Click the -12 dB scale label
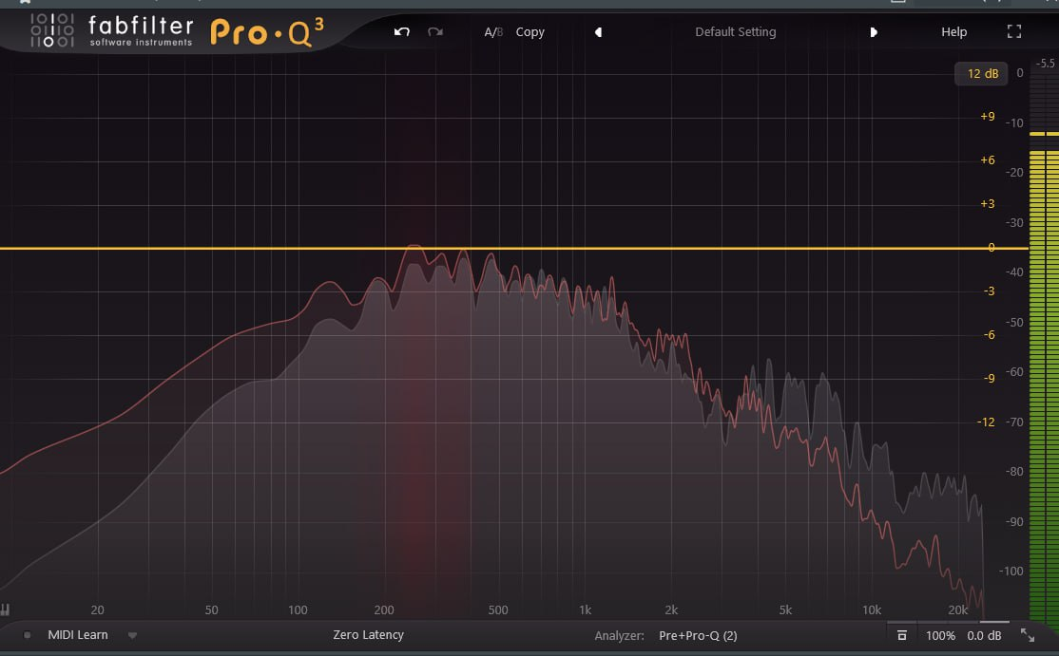The image size is (1059, 656). pos(986,422)
